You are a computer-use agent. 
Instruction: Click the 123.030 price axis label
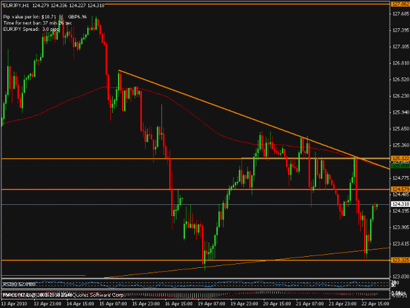(401, 276)
